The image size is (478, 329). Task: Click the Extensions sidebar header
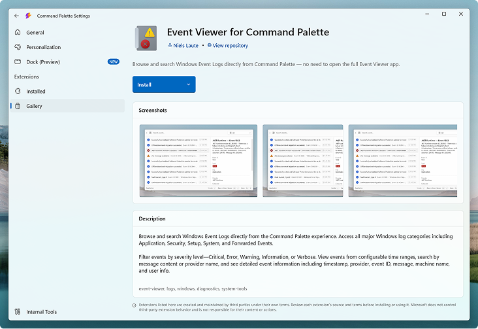click(27, 77)
